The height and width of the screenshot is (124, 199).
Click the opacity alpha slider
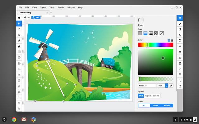[x=155, y=79]
